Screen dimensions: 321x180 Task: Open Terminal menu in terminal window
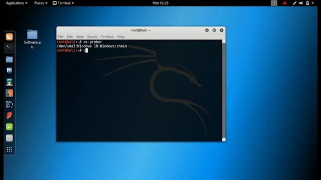[x=107, y=36]
